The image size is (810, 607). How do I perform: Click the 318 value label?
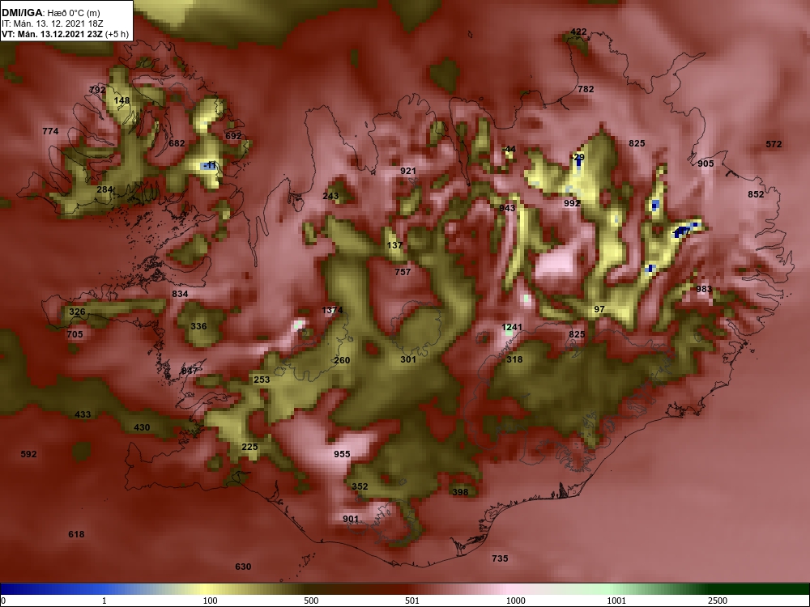(x=514, y=360)
